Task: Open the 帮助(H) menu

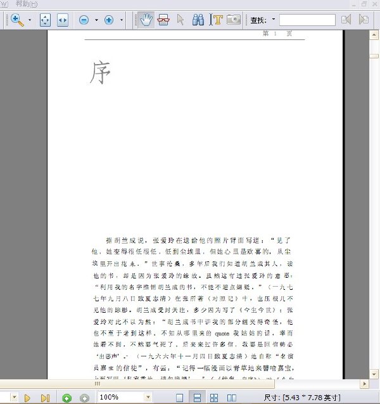Action: pyautogui.click(x=27, y=4)
